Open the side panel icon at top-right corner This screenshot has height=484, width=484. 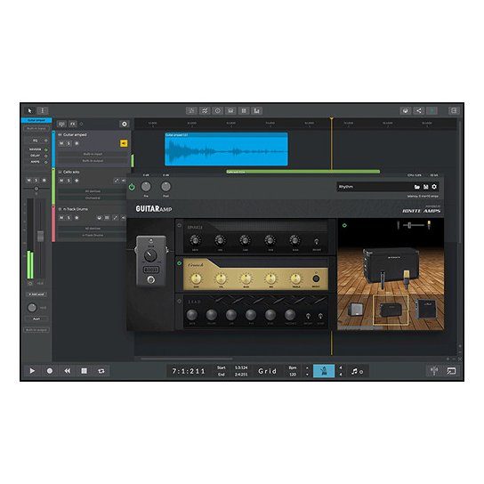pos(454,111)
